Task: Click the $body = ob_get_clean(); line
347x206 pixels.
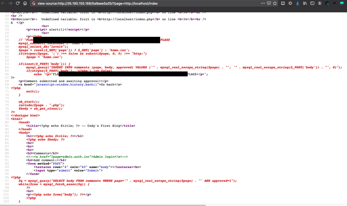Action: click(40, 109)
